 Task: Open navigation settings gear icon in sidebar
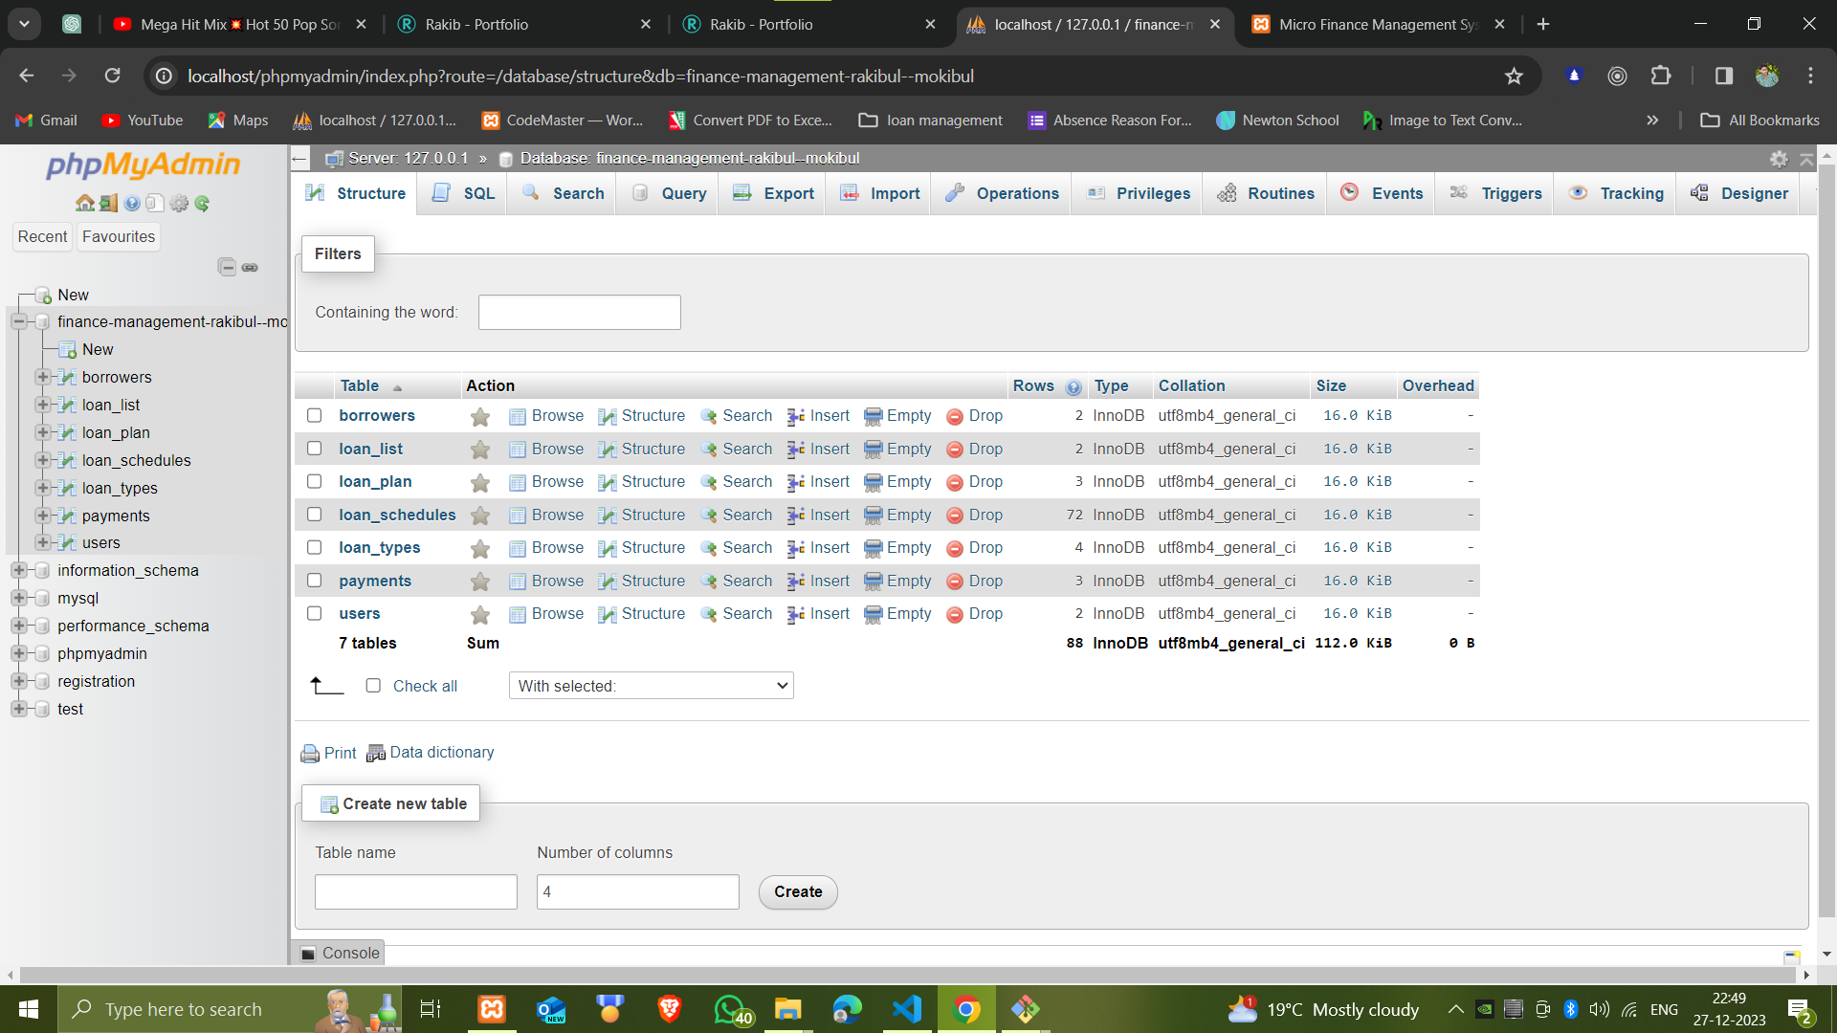[179, 203]
